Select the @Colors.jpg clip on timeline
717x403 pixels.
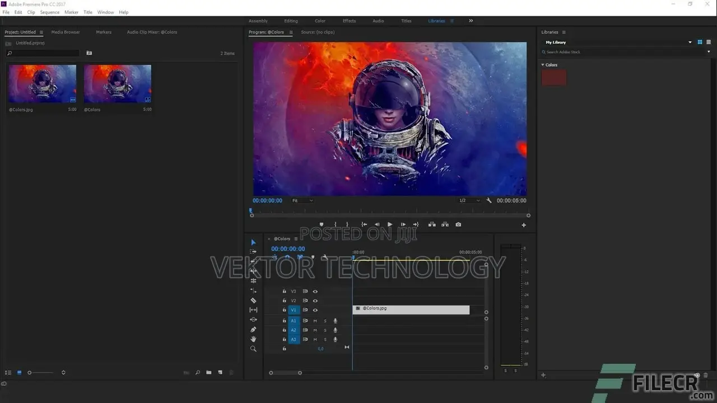pos(411,310)
